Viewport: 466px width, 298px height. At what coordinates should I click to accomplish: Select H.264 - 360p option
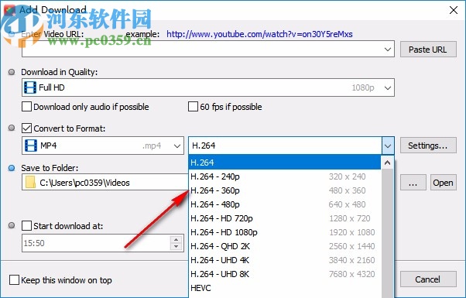[x=285, y=190]
